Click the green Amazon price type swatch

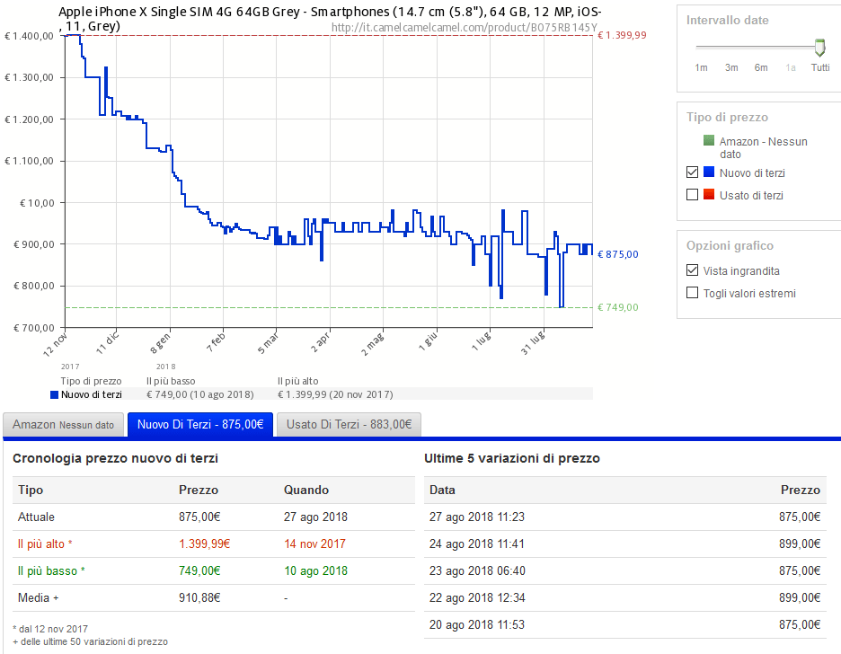(709, 141)
